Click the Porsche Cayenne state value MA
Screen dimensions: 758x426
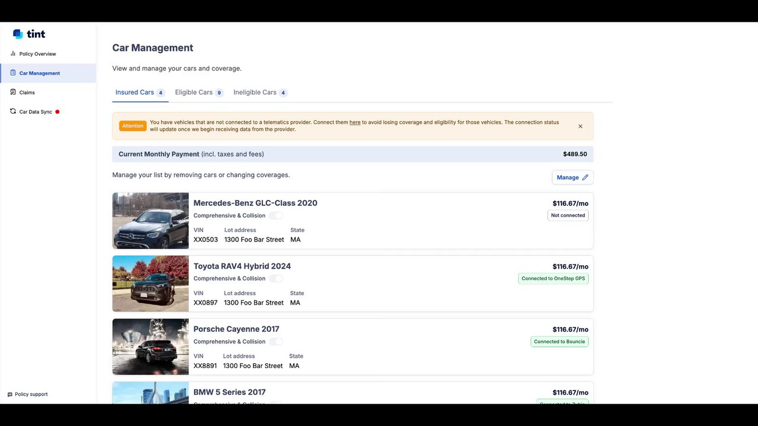tap(294, 366)
